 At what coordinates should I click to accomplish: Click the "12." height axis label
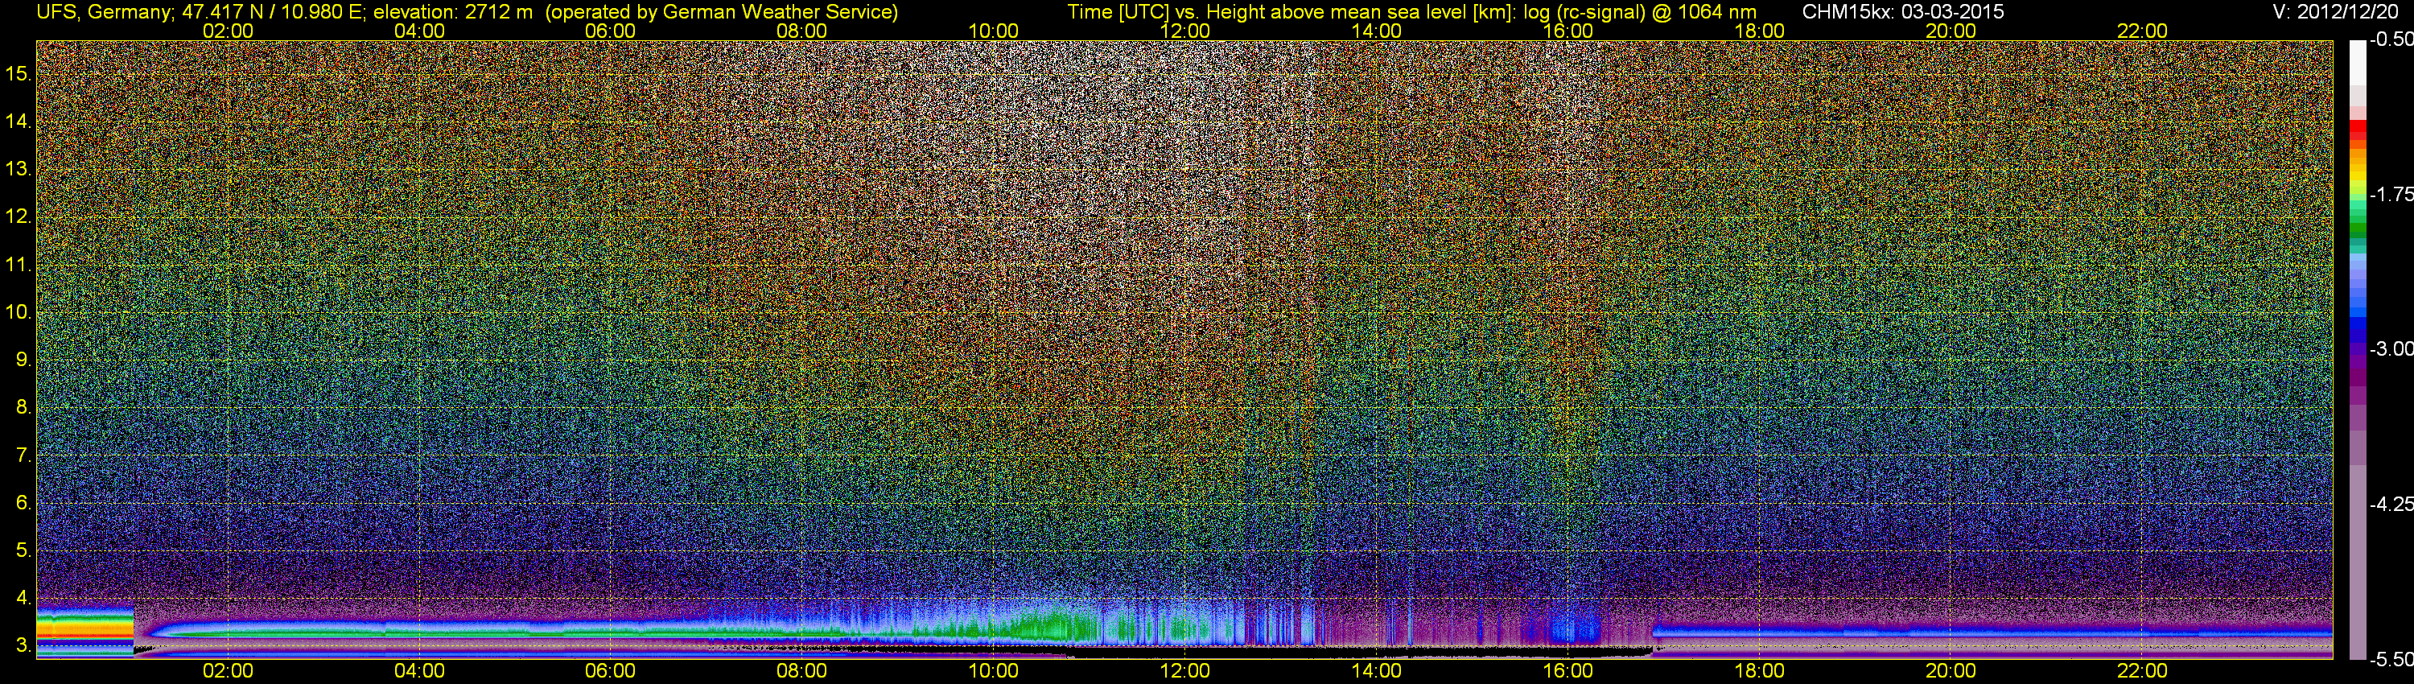18,216
